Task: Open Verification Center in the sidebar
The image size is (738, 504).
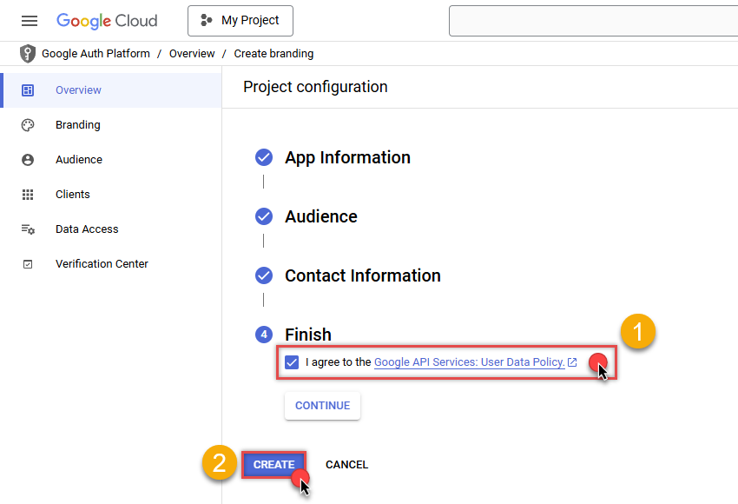Action: 112,264
